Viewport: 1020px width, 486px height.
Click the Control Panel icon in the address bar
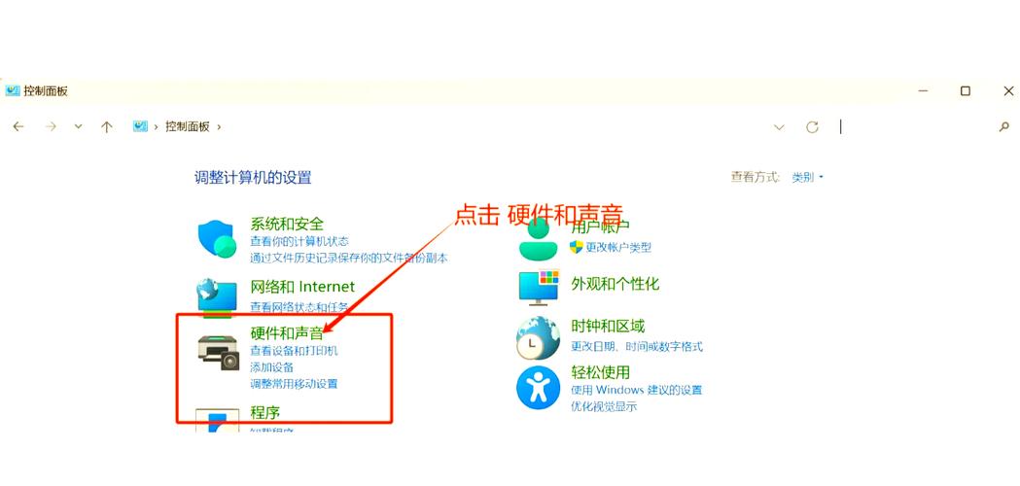tap(141, 126)
